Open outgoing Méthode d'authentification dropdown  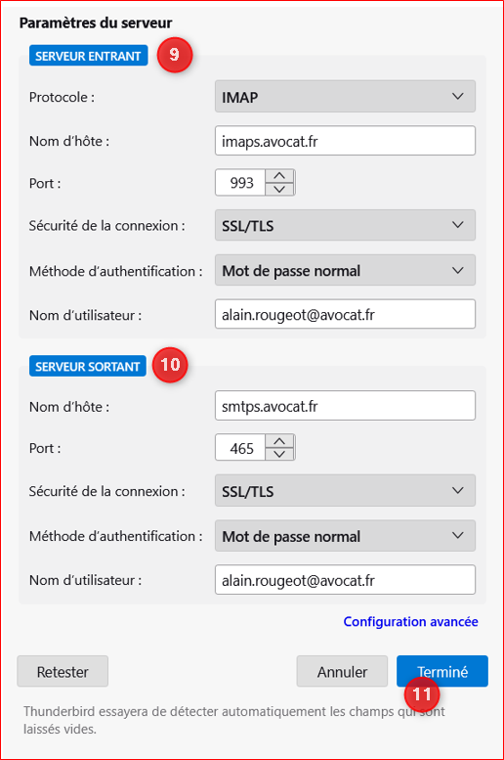point(345,536)
